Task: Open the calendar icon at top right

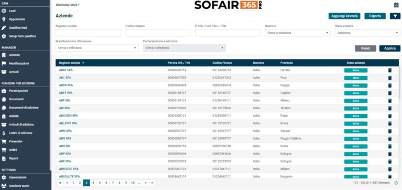Action: pos(396,5)
